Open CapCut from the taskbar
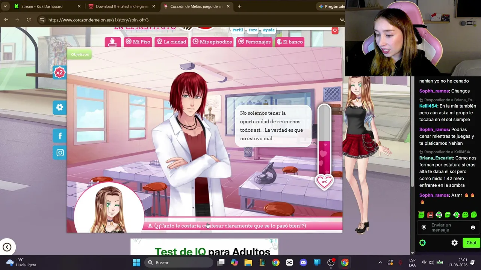Screen dimensions: 481x270 pyautogui.click(x=289, y=262)
